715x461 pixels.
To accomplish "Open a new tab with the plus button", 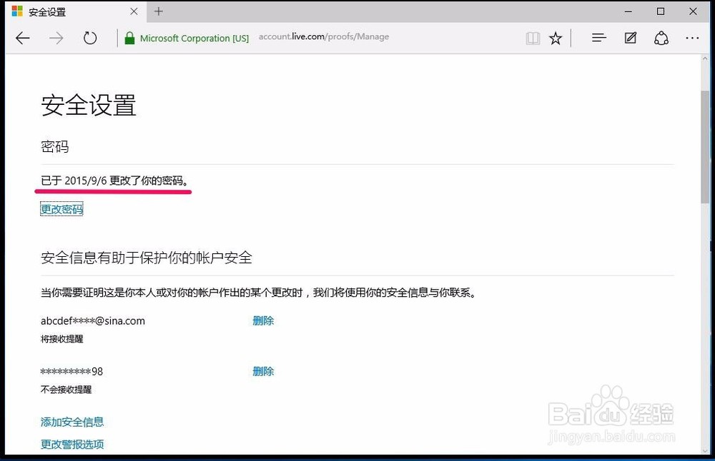I will [x=158, y=11].
